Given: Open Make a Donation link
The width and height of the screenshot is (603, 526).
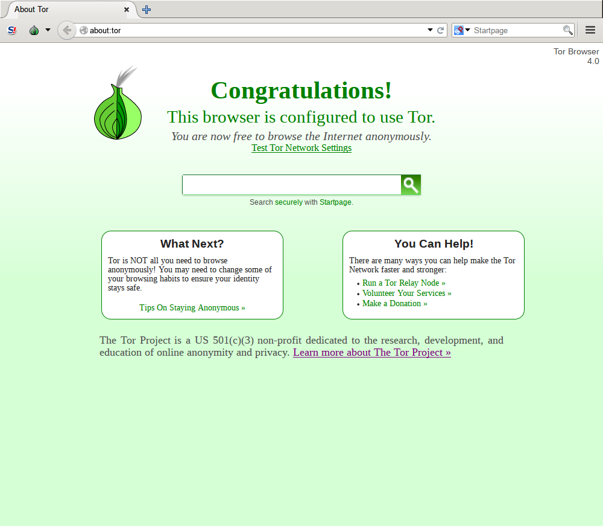Looking at the screenshot, I should point(394,303).
